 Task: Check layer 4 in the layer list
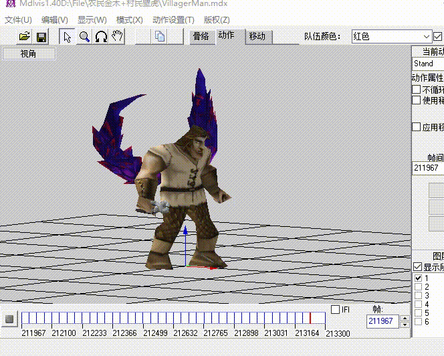pyautogui.click(x=418, y=304)
